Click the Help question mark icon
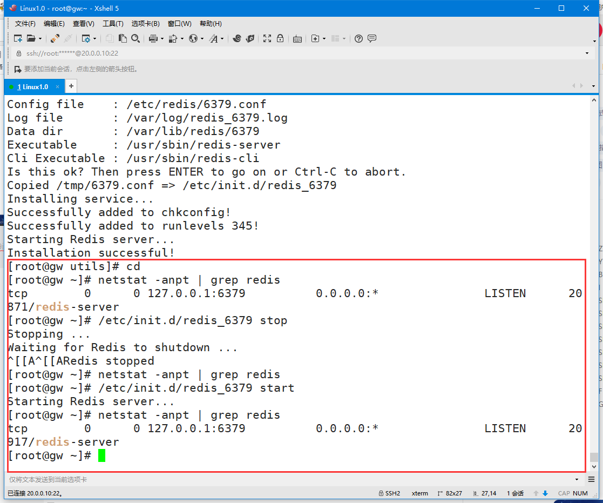Image resolution: width=603 pixels, height=503 pixels. (x=358, y=38)
